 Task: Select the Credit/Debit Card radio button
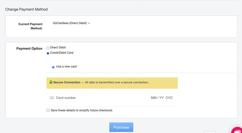tap(48, 53)
